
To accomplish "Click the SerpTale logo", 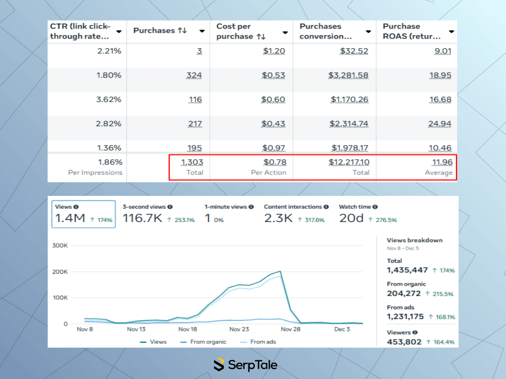I will [246, 365].
